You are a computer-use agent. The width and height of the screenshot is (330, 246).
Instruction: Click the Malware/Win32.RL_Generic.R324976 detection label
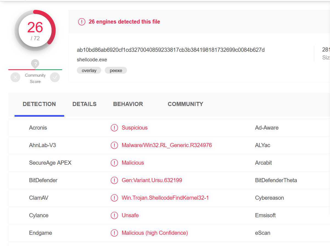click(x=167, y=145)
